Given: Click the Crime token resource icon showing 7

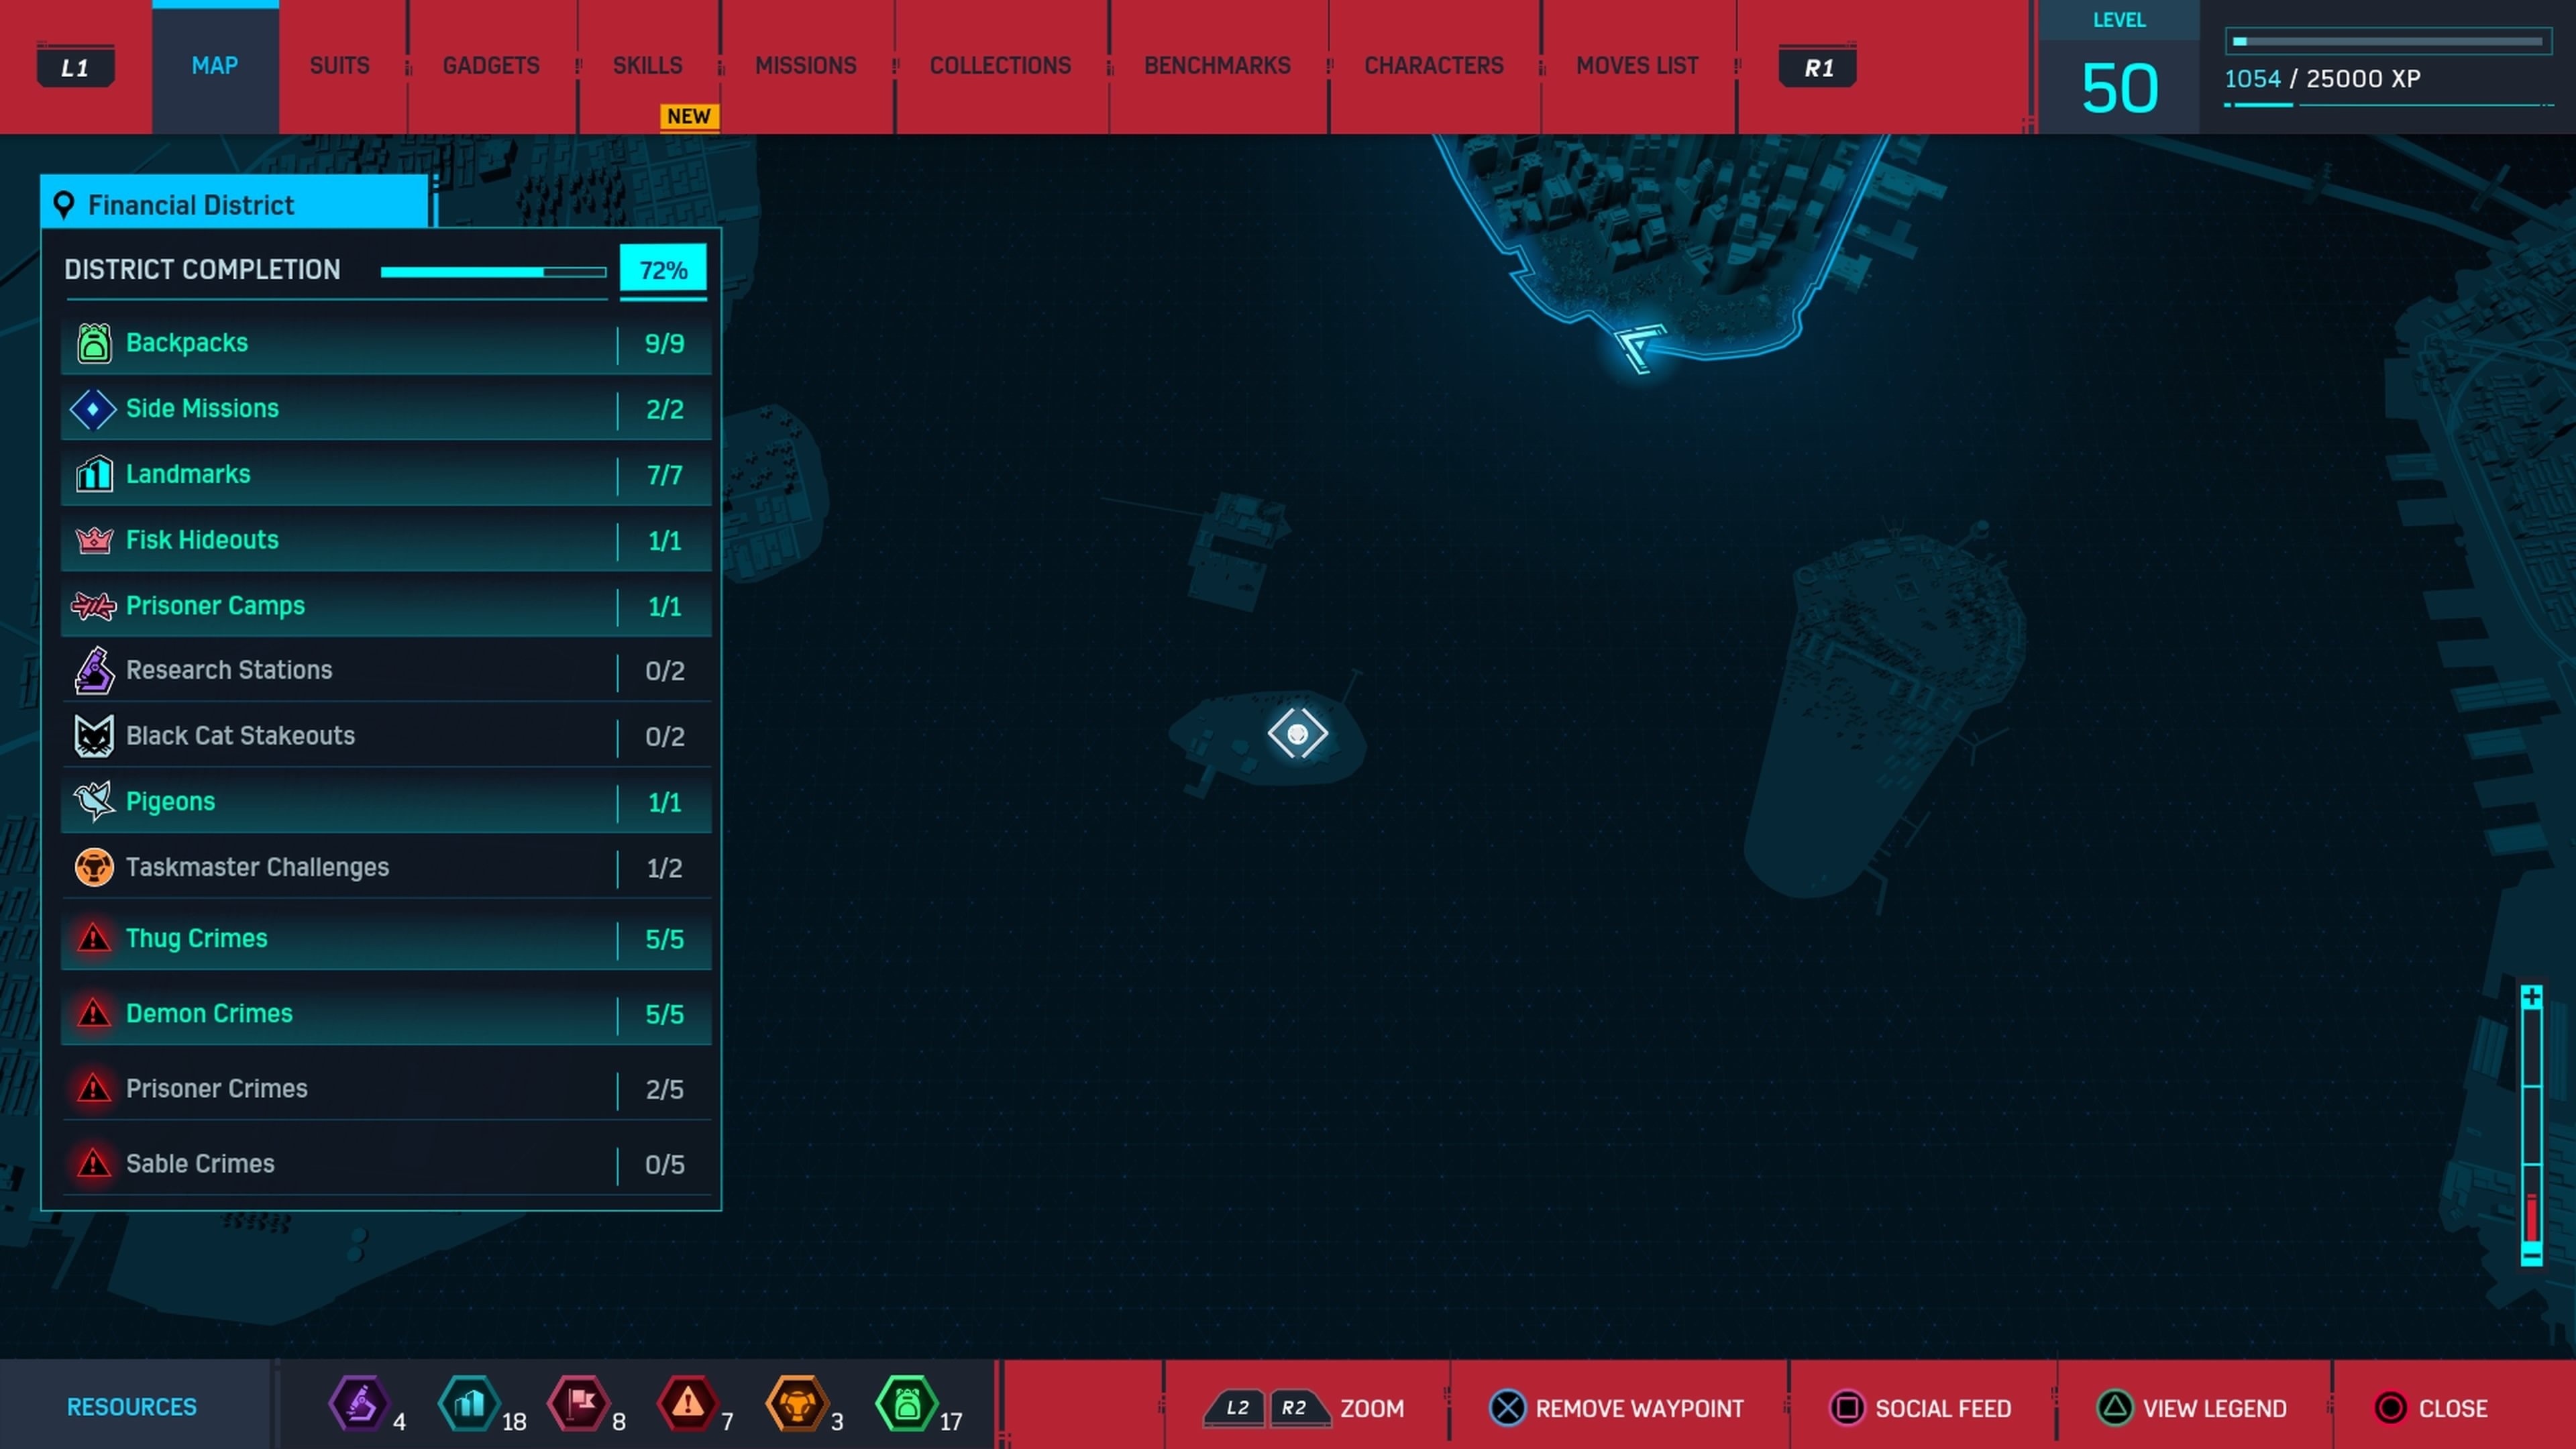Looking at the screenshot, I should point(688,1404).
